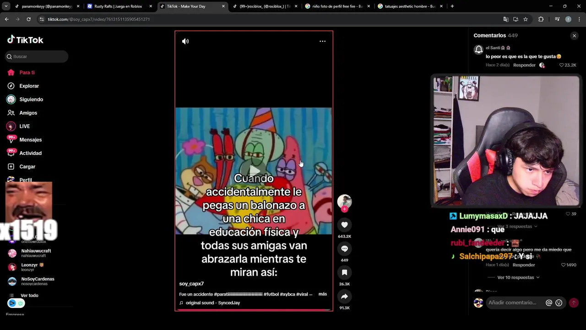586x330 pixels.
Task: Post comment with red arrow button
Action: [x=574, y=302]
